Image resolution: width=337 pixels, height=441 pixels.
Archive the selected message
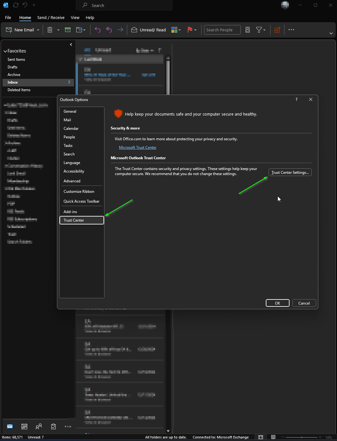pos(67,29)
